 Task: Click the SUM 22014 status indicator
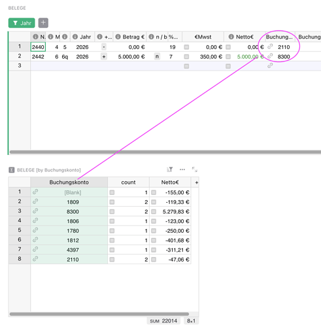(163, 321)
